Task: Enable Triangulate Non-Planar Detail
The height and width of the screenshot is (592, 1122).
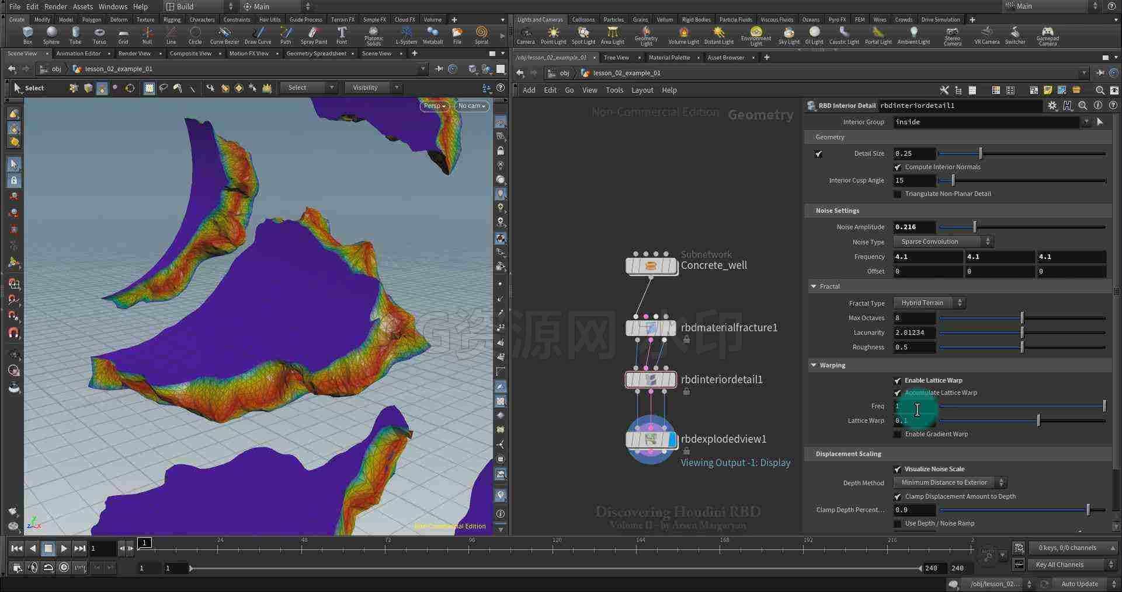Action: coord(898,194)
